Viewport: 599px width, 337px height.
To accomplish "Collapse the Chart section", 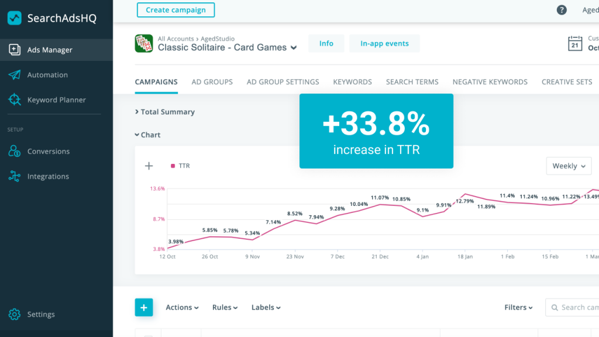I will click(x=147, y=135).
